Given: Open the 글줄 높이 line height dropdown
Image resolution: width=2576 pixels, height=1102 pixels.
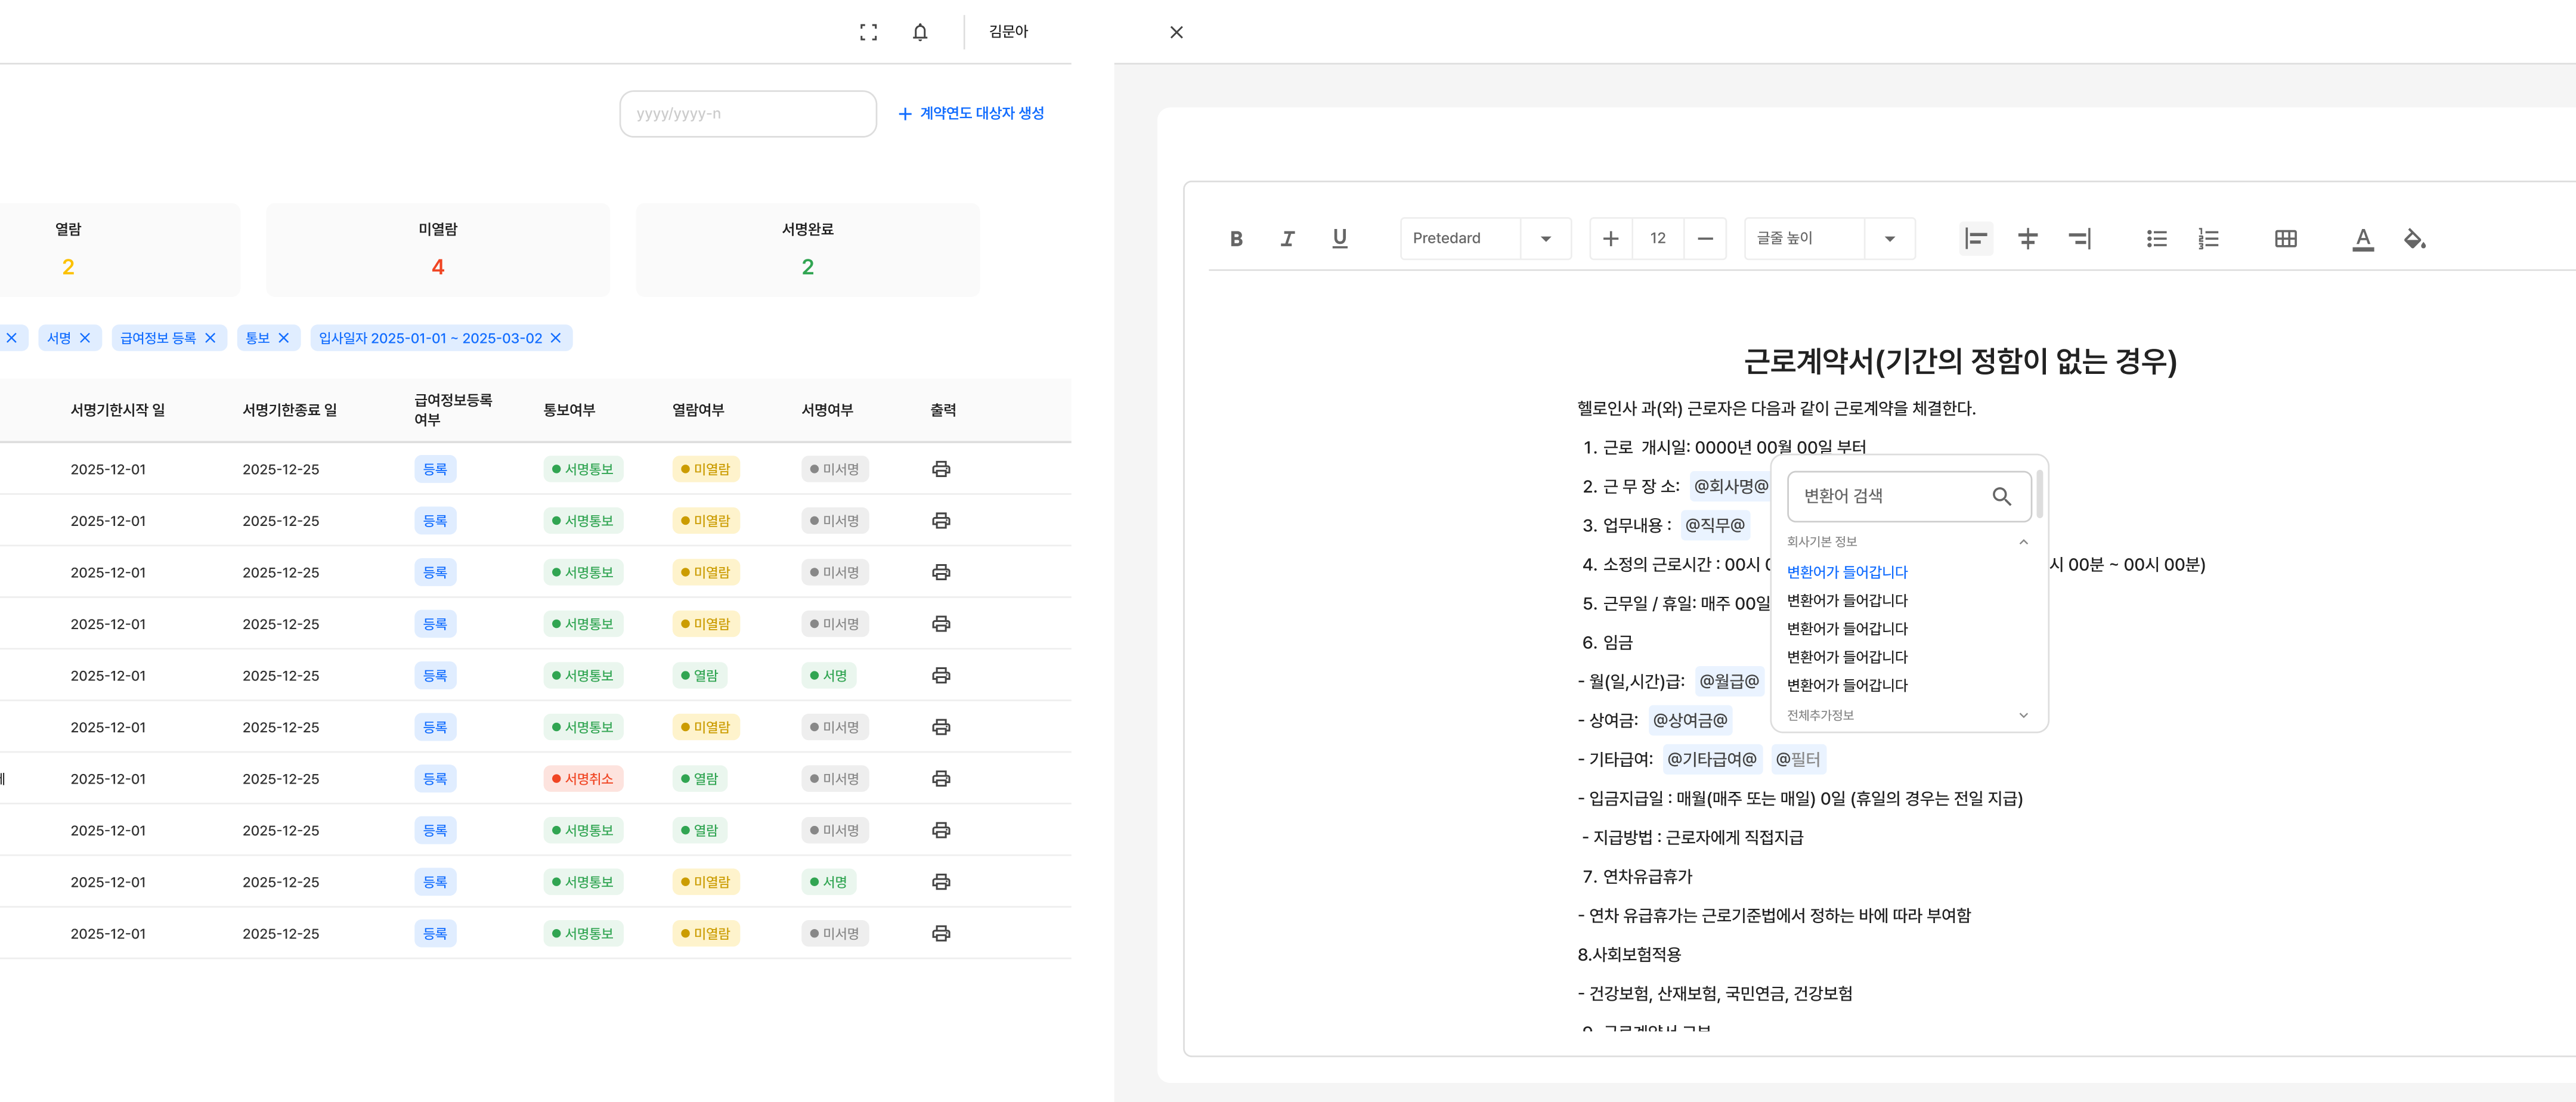Looking at the screenshot, I should coord(1889,238).
